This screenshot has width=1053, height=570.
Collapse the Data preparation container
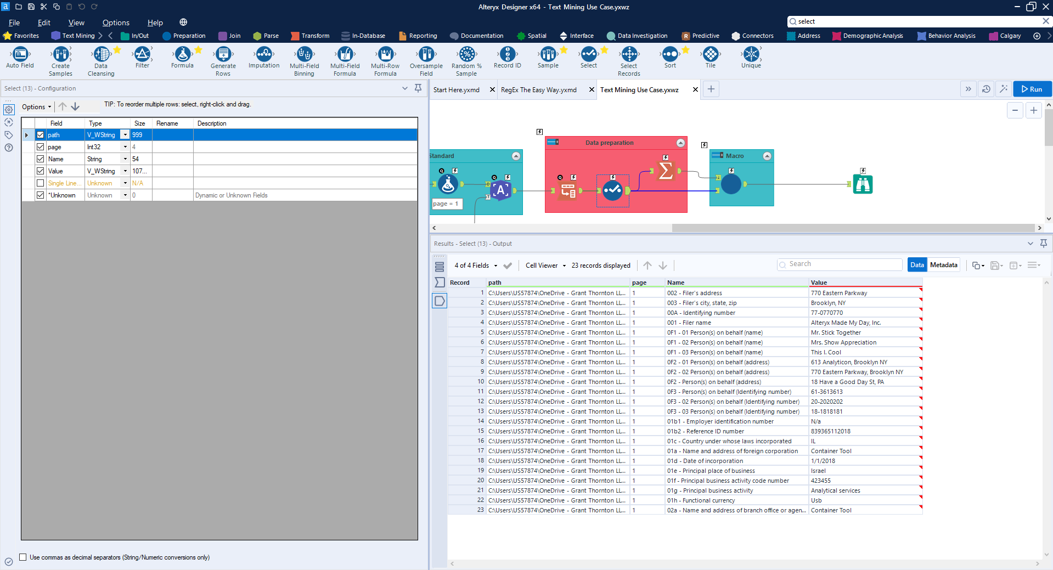tap(681, 143)
